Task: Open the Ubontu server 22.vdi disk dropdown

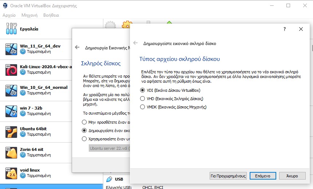Action: click(x=110, y=148)
